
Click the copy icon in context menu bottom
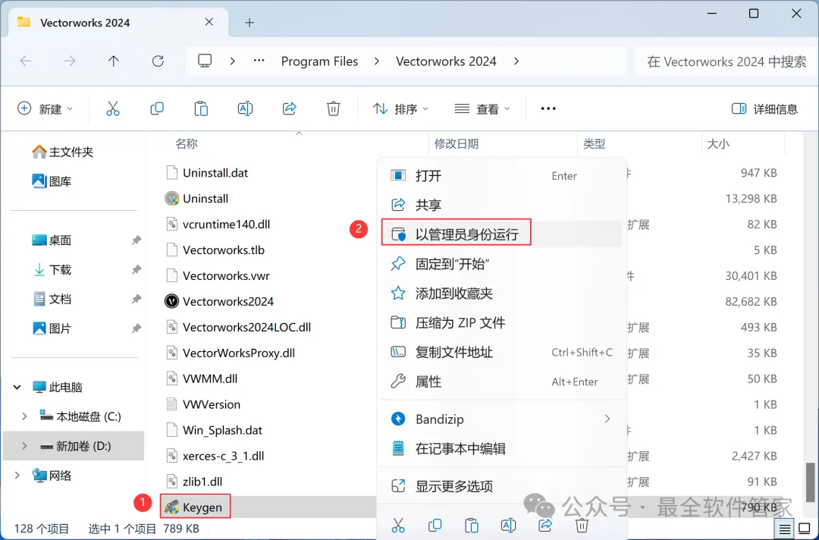pos(435,525)
